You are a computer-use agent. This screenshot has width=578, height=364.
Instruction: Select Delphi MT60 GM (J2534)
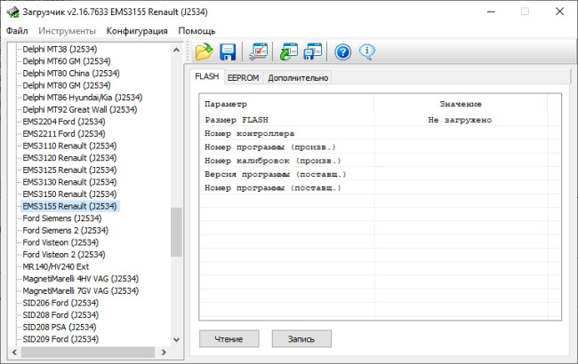tap(67, 61)
